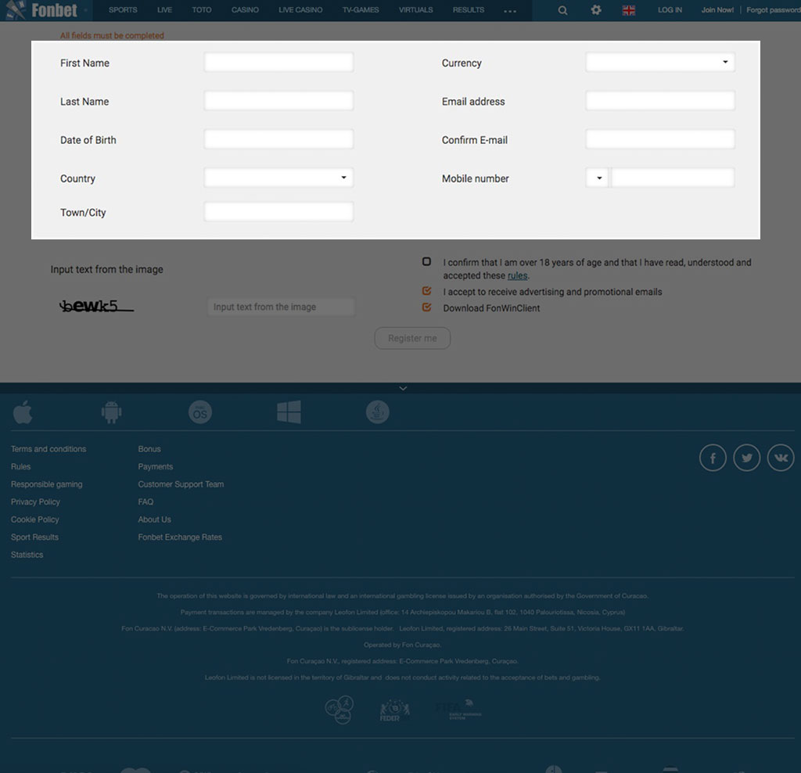This screenshot has width=801, height=773.
Task: Focus the Confirm E-mail field
Action: coord(660,139)
